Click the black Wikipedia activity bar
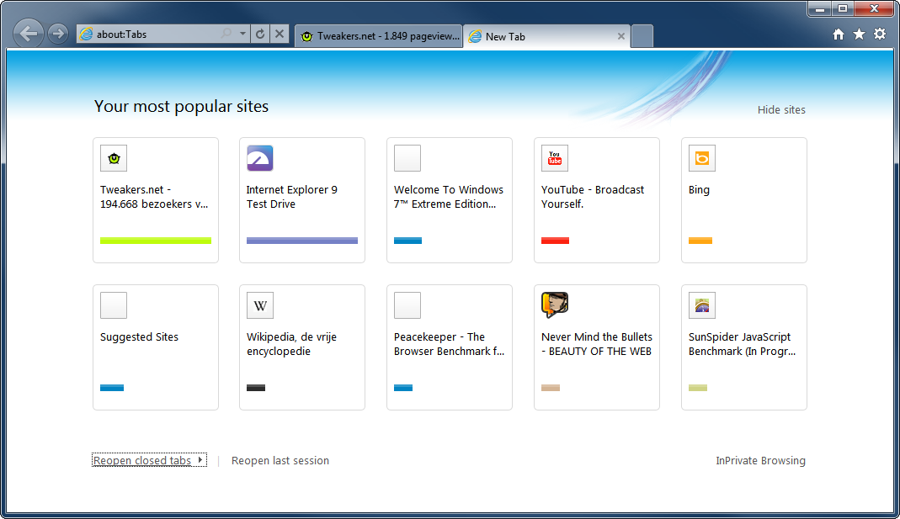This screenshot has width=900, height=519. [x=256, y=389]
